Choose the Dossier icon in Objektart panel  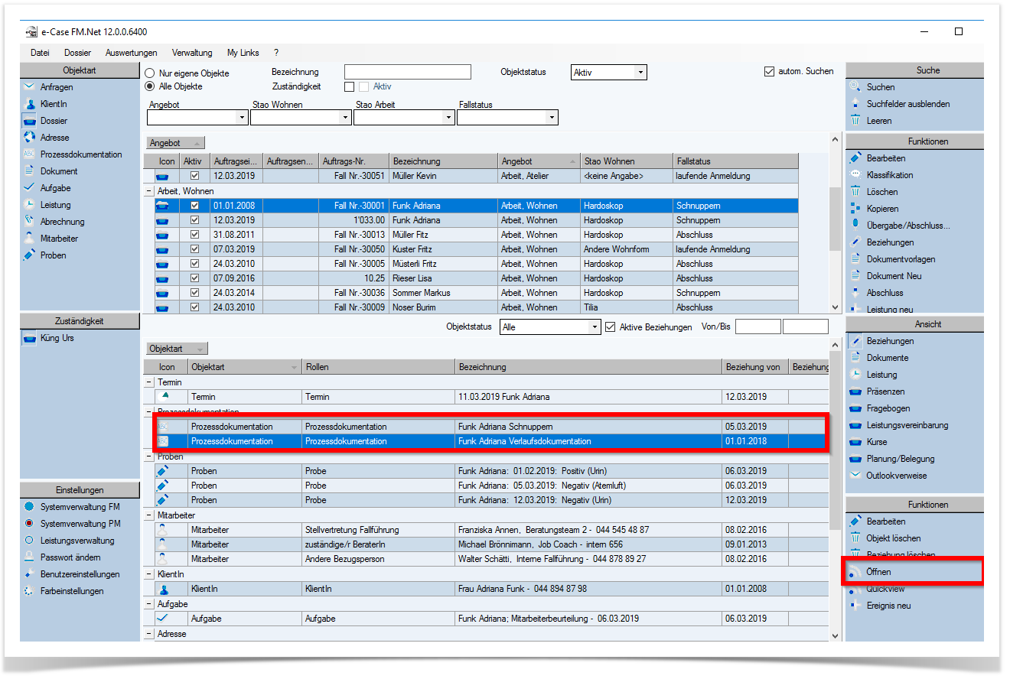(29, 121)
